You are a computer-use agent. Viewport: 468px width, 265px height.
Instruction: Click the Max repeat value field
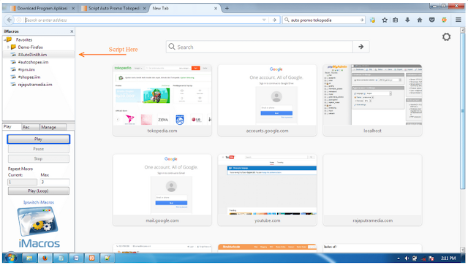[x=55, y=182]
